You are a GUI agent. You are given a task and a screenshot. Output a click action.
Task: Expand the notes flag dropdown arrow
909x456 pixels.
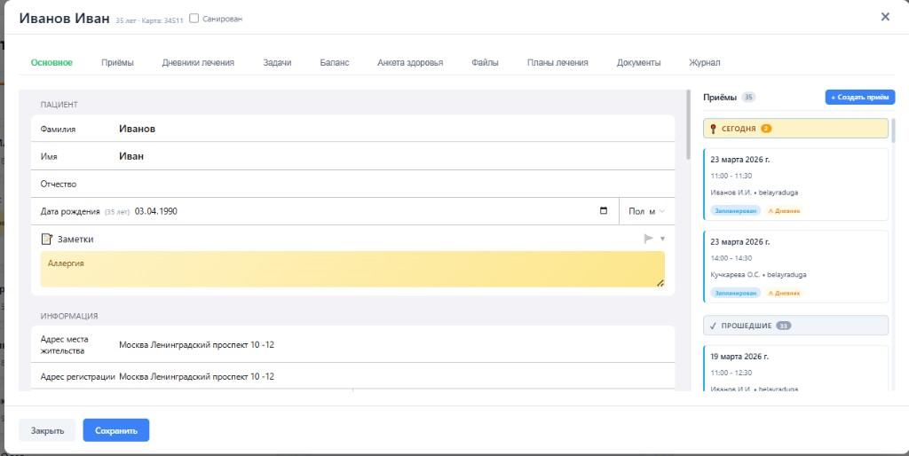662,239
